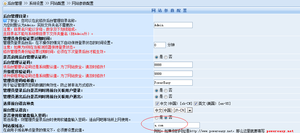This screenshot has width=300, height=133.
Task: Click the 后台管理认证码: label
Action: 18,63
